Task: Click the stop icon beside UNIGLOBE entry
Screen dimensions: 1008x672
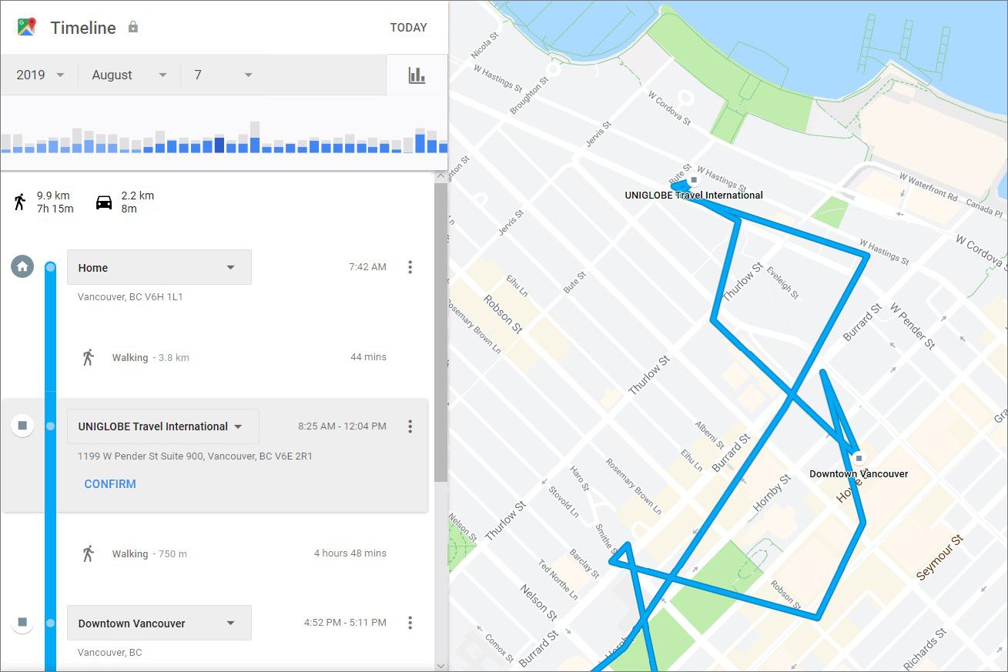Action: [22, 426]
